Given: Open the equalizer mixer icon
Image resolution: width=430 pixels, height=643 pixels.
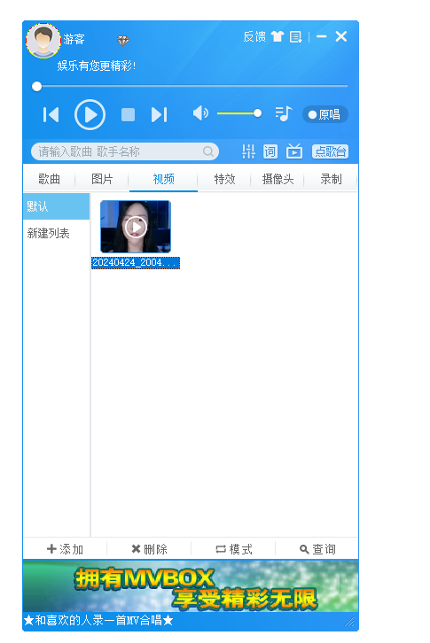Looking at the screenshot, I should (x=248, y=151).
